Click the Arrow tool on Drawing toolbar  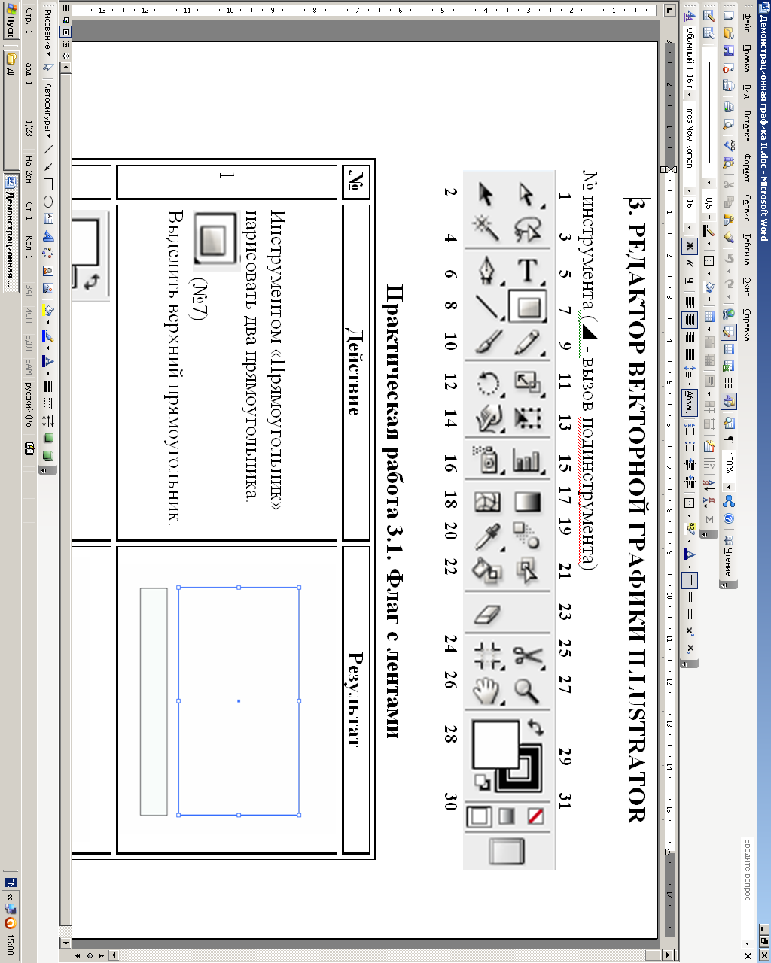pos(48,167)
